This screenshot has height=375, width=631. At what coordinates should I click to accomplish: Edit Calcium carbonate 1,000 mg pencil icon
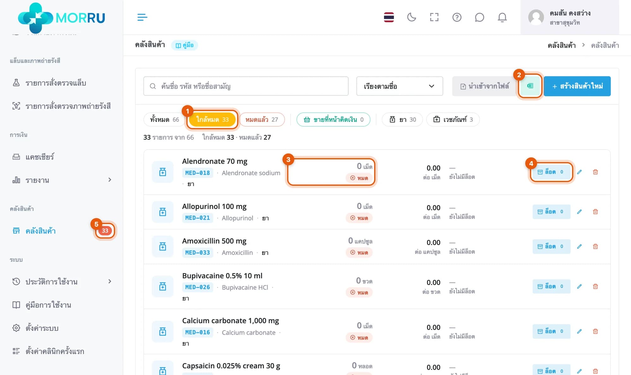(579, 331)
